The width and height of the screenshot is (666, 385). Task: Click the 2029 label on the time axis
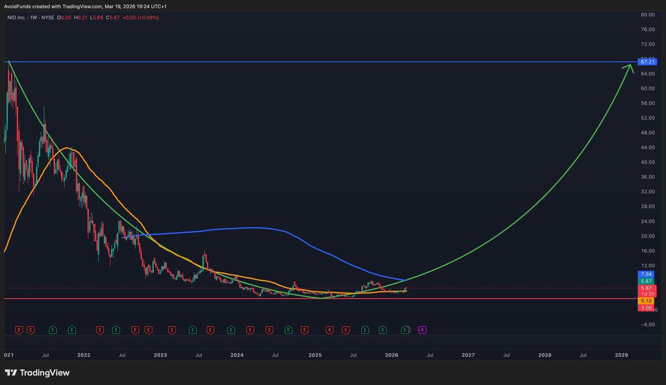pyautogui.click(x=622, y=355)
